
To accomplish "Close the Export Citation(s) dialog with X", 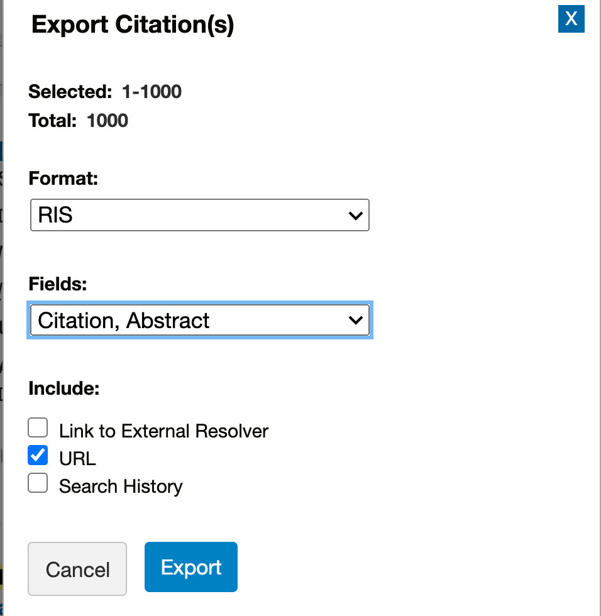I will click(x=571, y=19).
